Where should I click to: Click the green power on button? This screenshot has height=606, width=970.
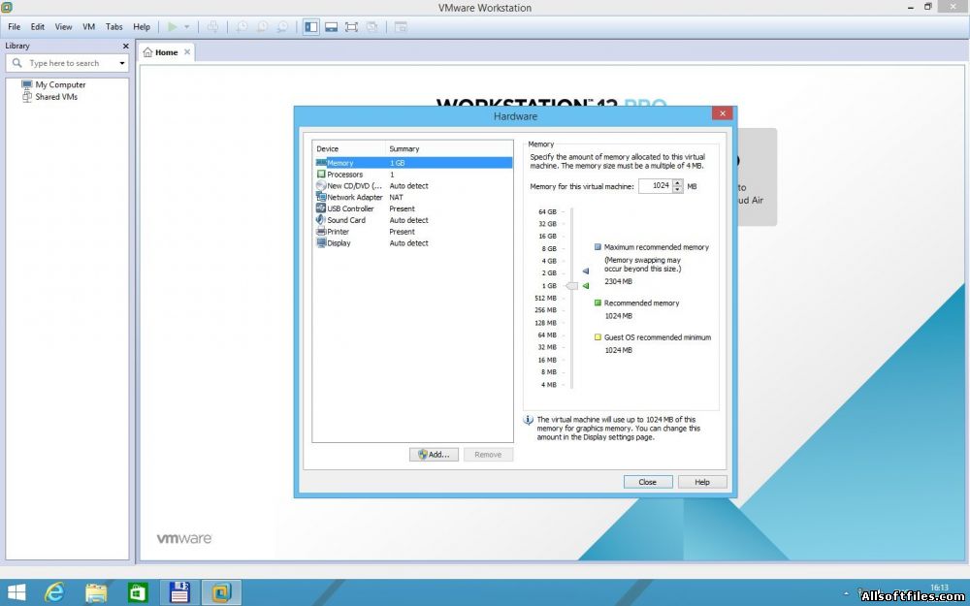pos(173,27)
